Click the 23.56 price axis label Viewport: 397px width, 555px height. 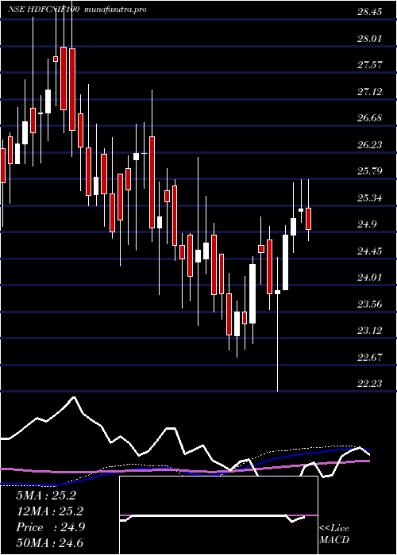point(369,304)
